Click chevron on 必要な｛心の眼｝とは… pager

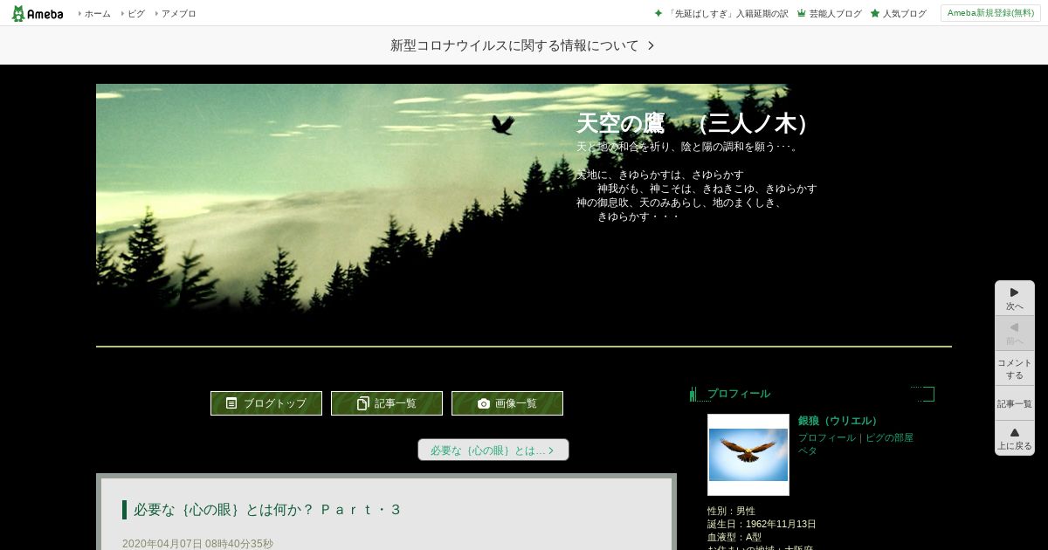pyautogui.click(x=551, y=450)
